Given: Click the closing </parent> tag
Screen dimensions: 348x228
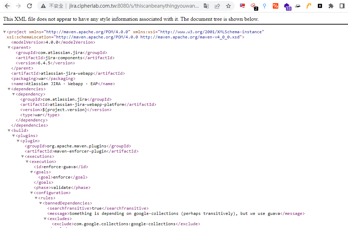Looking at the screenshot, I should click(22, 68).
